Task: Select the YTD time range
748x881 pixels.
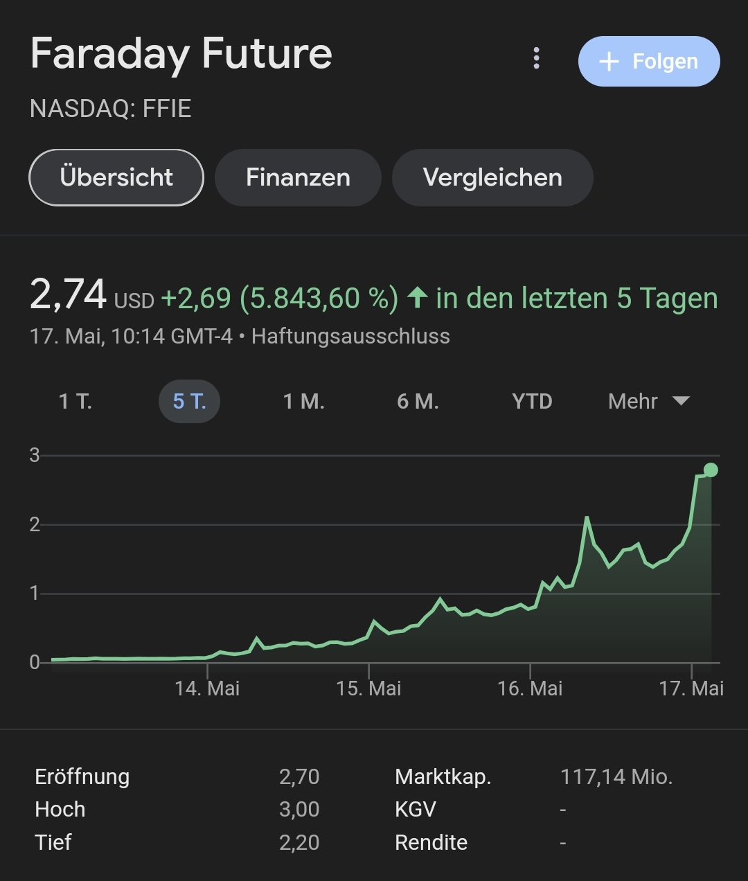Action: click(532, 402)
